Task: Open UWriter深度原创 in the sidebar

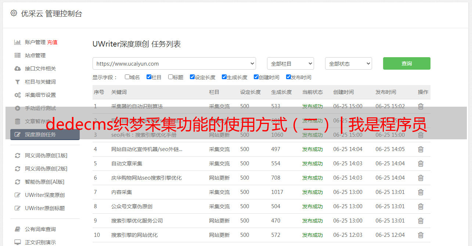Action: pyautogui.click(x=45, y=195)
